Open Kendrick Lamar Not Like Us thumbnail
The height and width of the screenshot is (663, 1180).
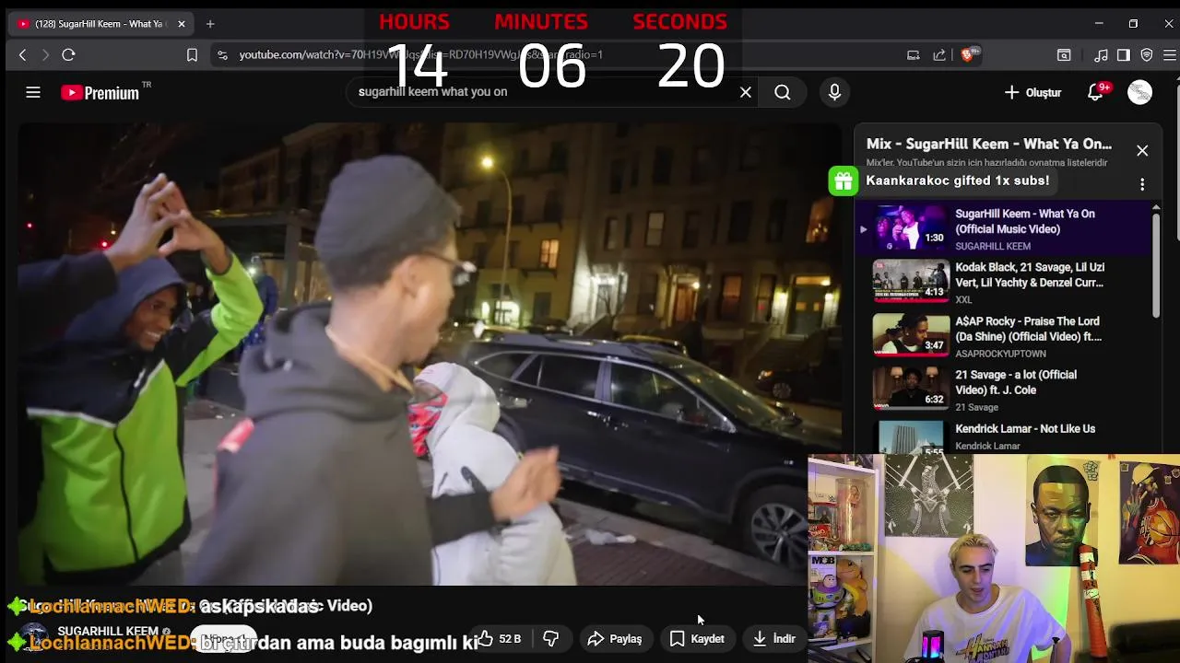click(x=911, y=438)
